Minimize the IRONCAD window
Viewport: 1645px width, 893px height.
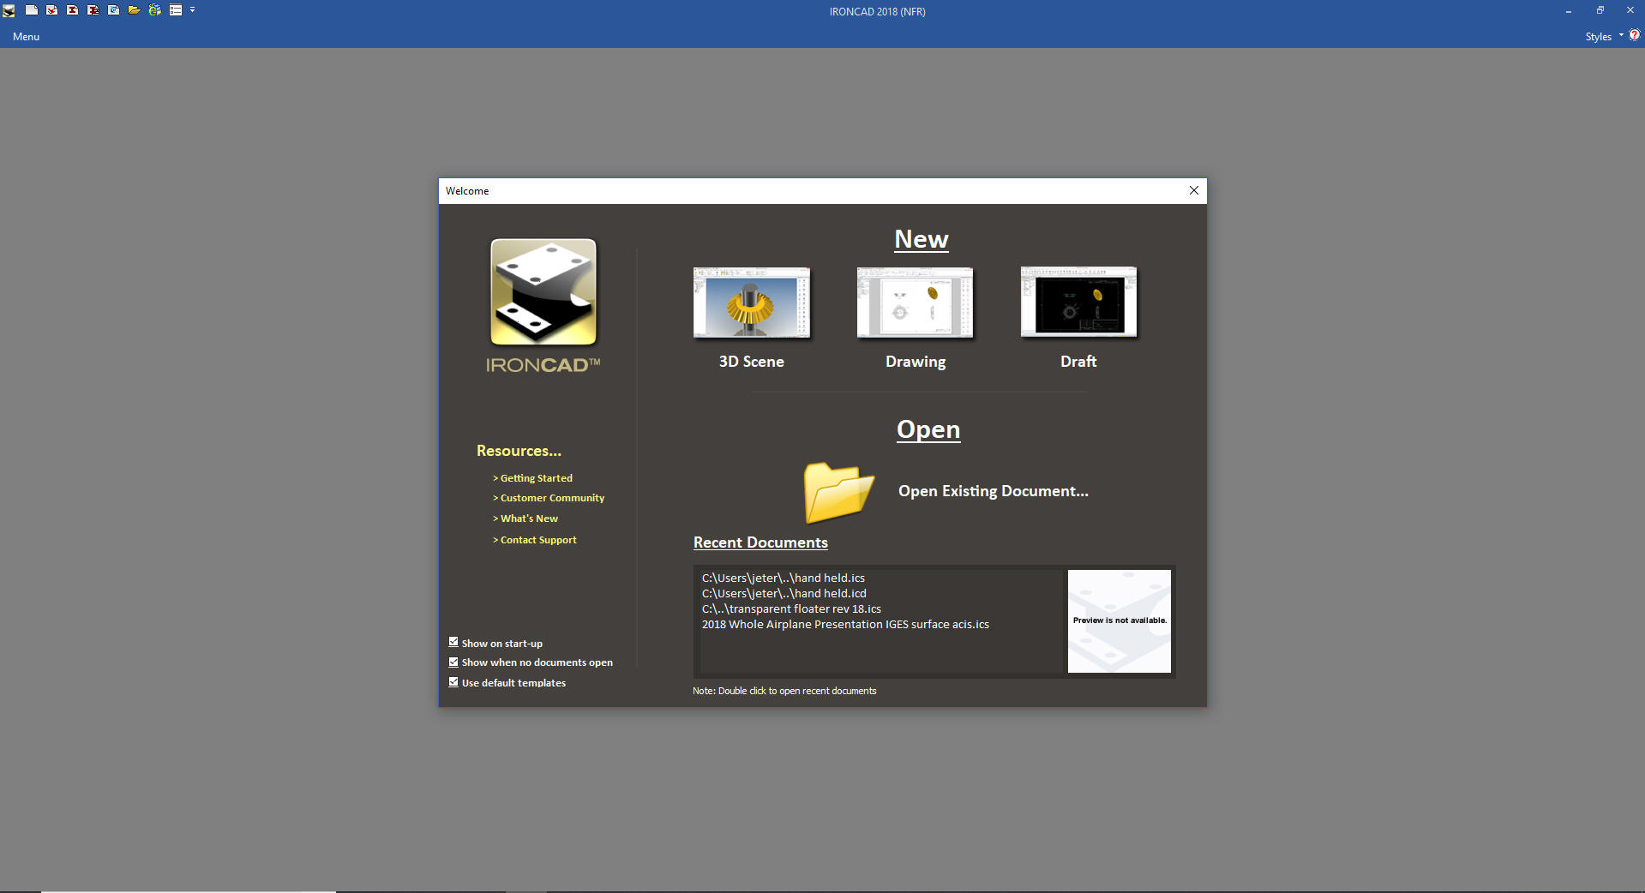[x=1569, y=11]
